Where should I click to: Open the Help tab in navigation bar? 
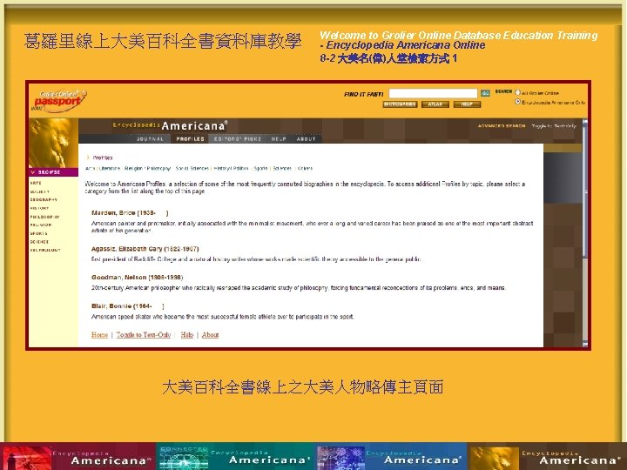[x=279, y=139]
